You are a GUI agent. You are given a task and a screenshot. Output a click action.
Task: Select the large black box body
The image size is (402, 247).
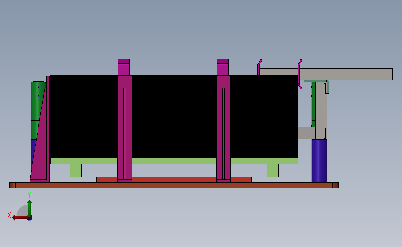[x=174, y=116]
